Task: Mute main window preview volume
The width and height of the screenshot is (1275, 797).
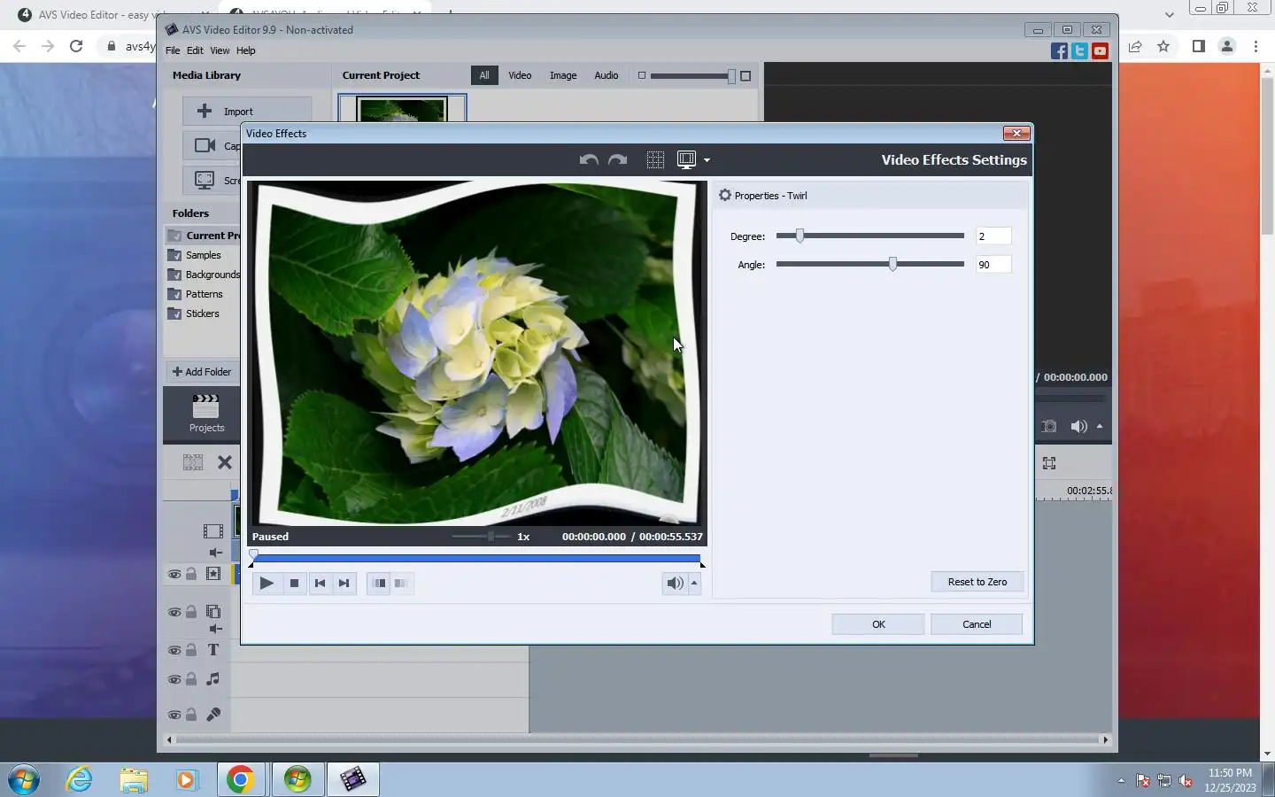Action: point(1078,427)
